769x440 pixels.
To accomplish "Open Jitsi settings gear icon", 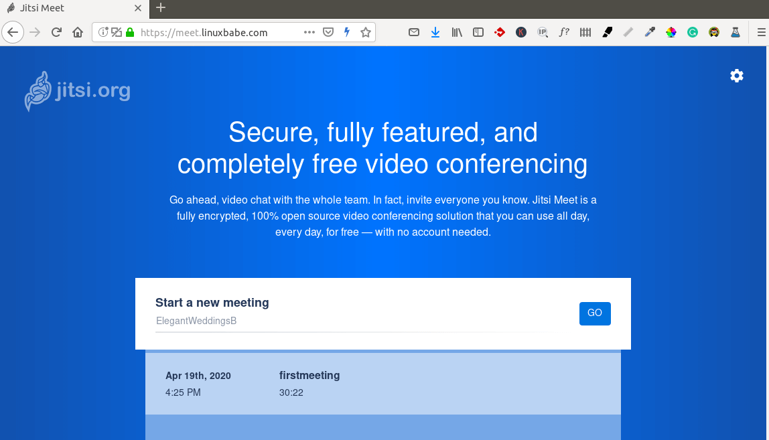I will pos(737,76).
